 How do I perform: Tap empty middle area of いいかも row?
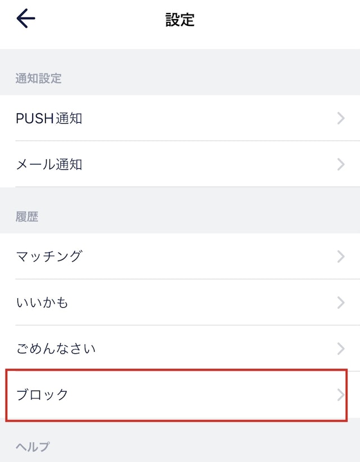(200, 303)
